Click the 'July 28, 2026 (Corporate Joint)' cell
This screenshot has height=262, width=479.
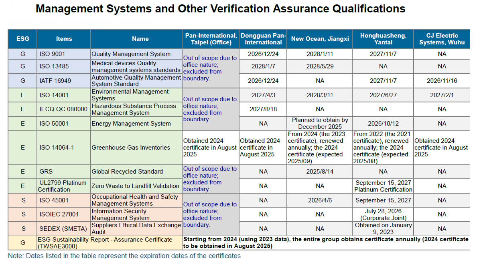383,214
